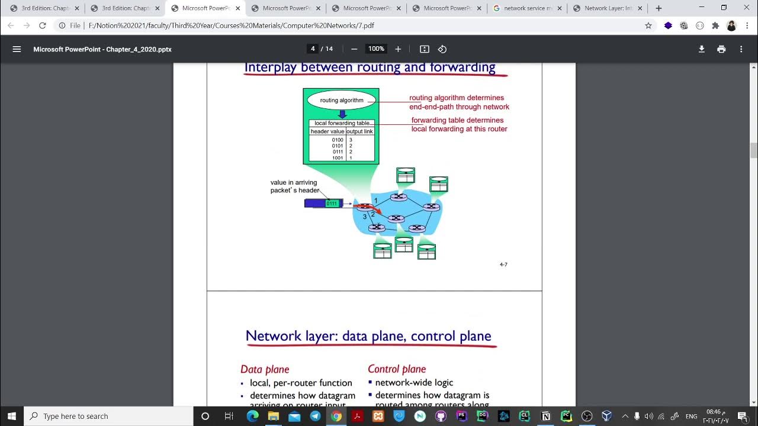Open PhpStorm from taskbar
Viewport: 758px width, 426px height.
click(461, 416)
